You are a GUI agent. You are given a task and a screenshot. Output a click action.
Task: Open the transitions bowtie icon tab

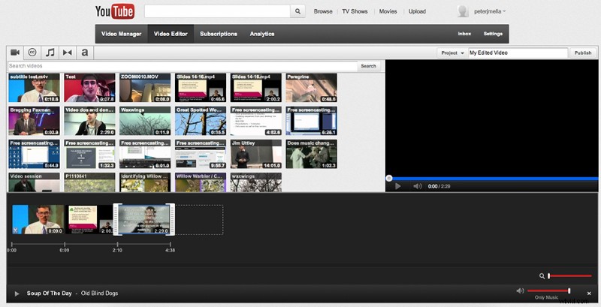pos(68,53)
